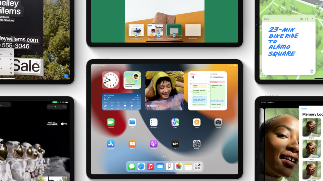The width and height of the screenshot is (323, 181).
Task: Adjust the volume slider on the TV screen
Action: 55,107
